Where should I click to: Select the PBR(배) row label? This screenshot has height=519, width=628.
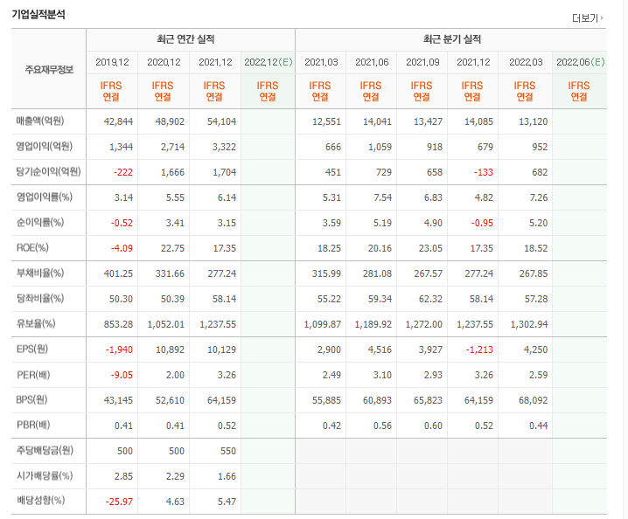[x=33, y=425]
